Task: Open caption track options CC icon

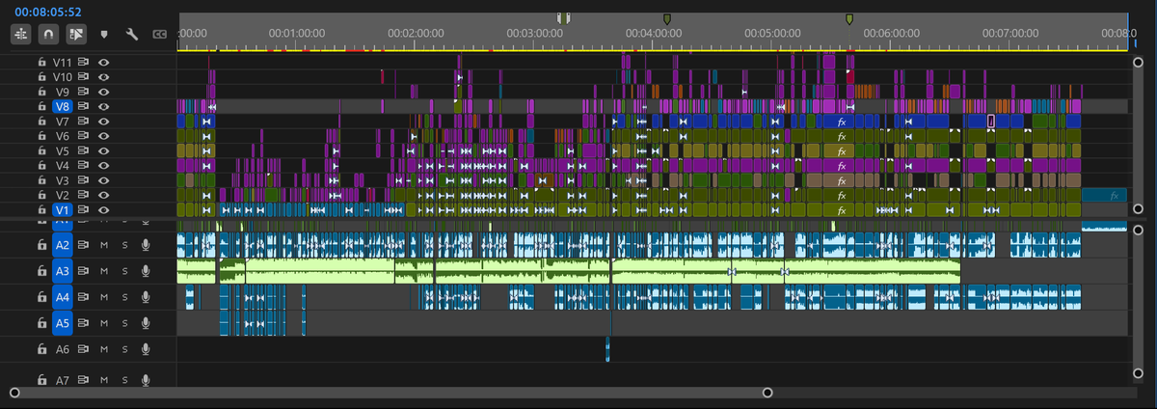Action: tap(159, 35)
